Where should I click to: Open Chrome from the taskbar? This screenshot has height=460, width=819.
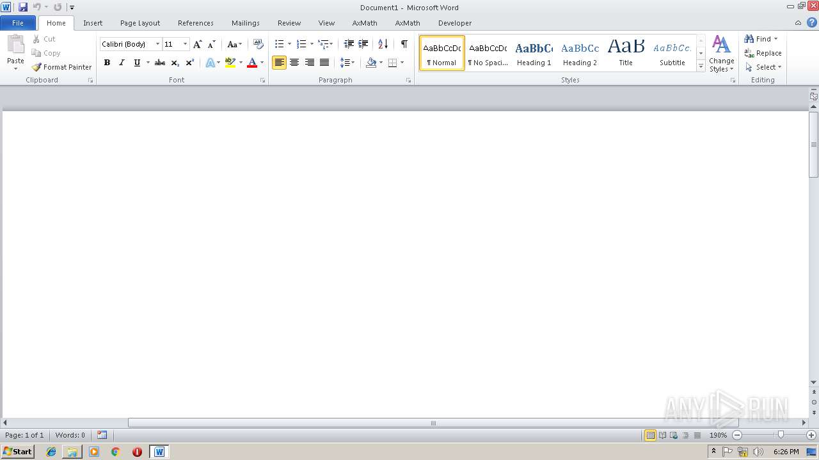(116, 452)
